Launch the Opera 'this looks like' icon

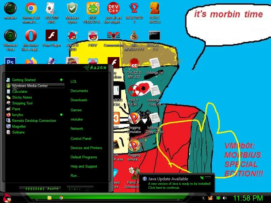click(x=31, y=40)
